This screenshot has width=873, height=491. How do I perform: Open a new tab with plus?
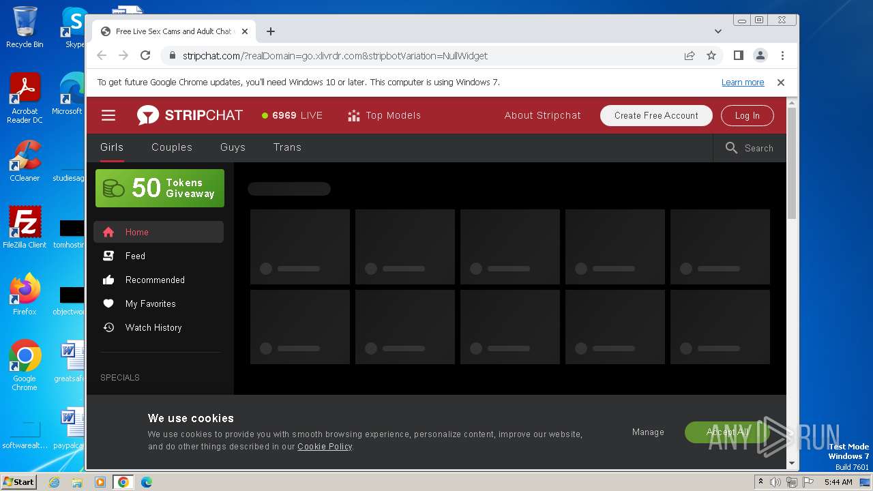(x=271, y=31)
